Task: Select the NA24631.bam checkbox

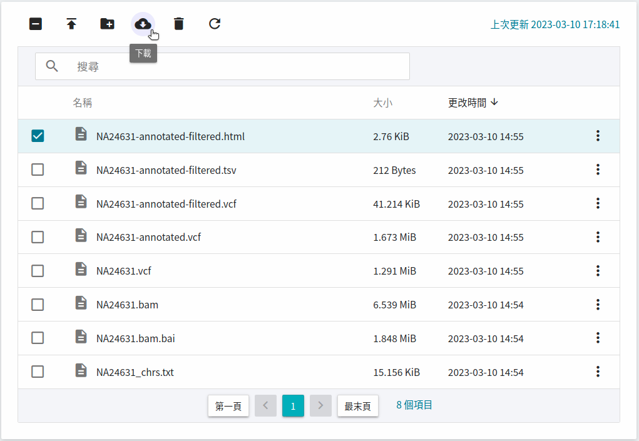Action: coord(38,305)
